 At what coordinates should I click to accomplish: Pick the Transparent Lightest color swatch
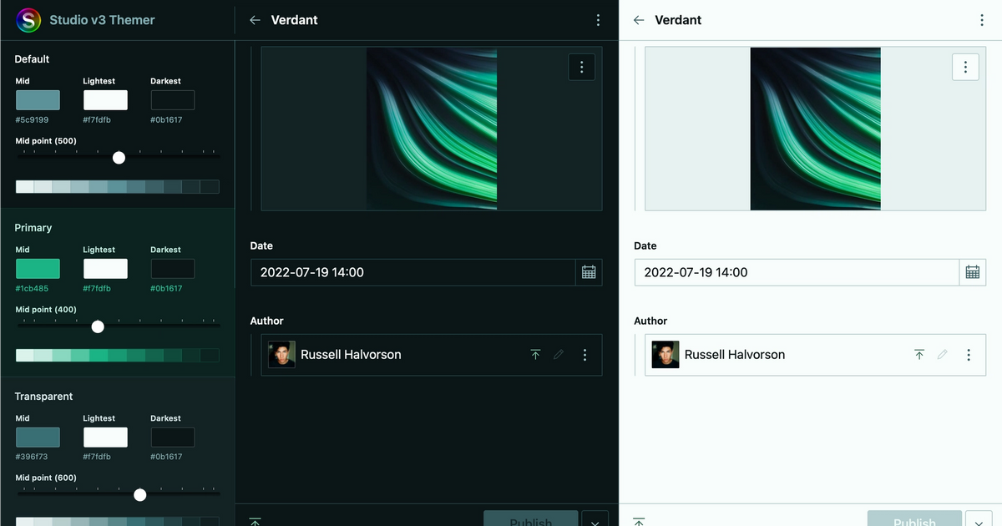click(x=105, y=437)
